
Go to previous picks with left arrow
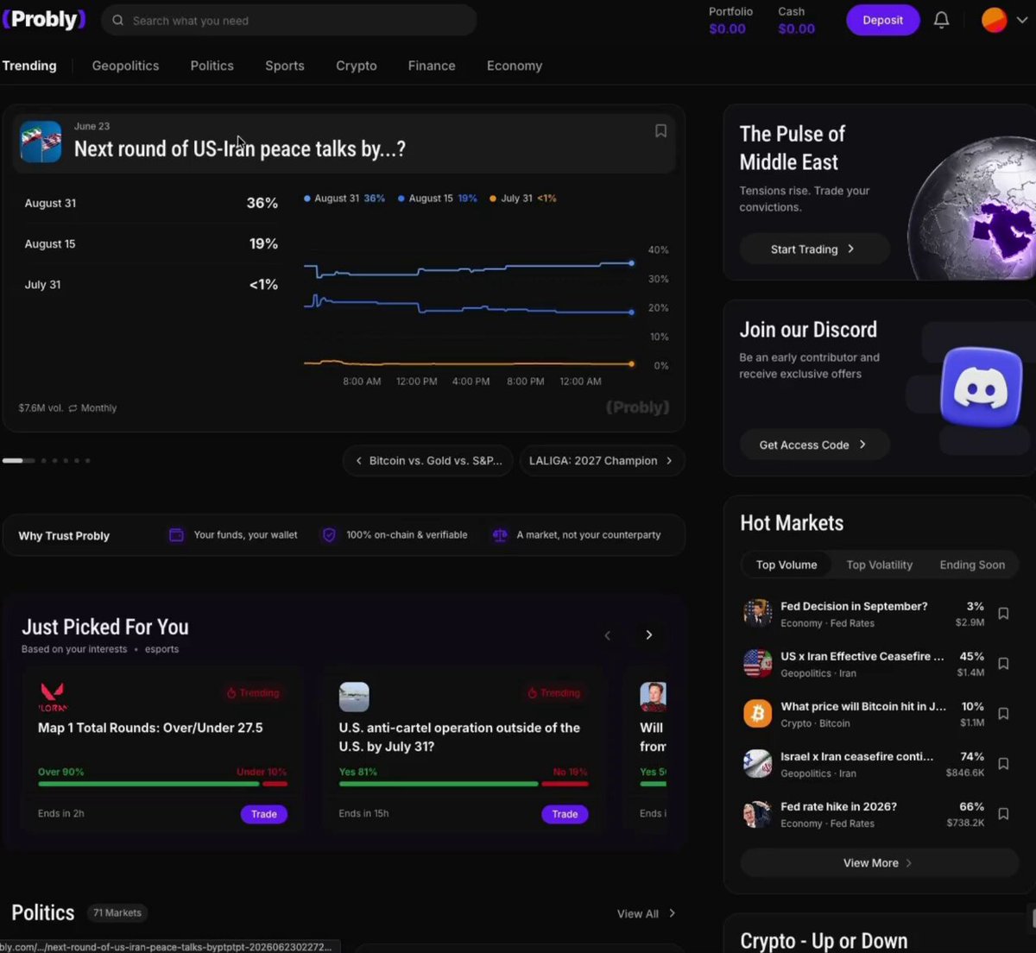607,635
